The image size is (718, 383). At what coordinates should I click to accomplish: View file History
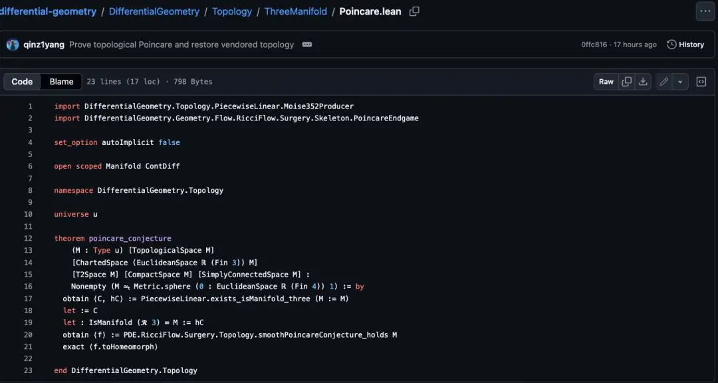coord(685,45)
